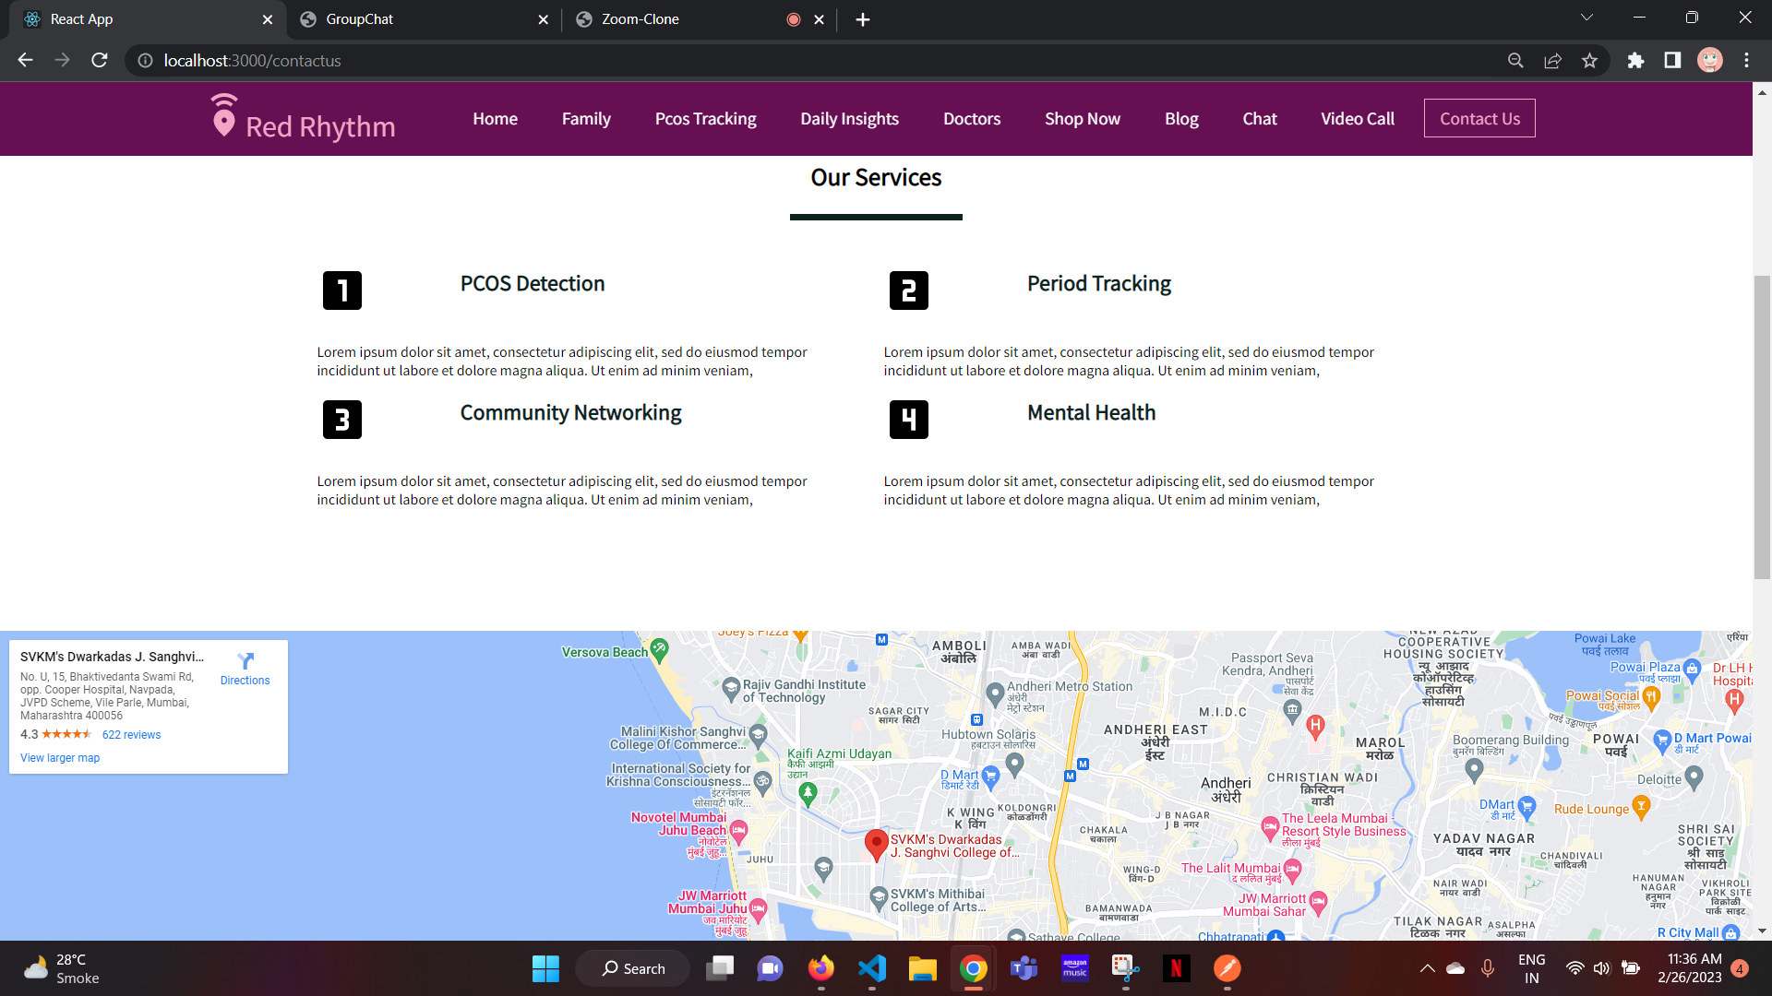This screenshot has width=1772, height=996.
Task: Open the browser side panel icon
Action: pyautogui.click(x=1672, y=61)
